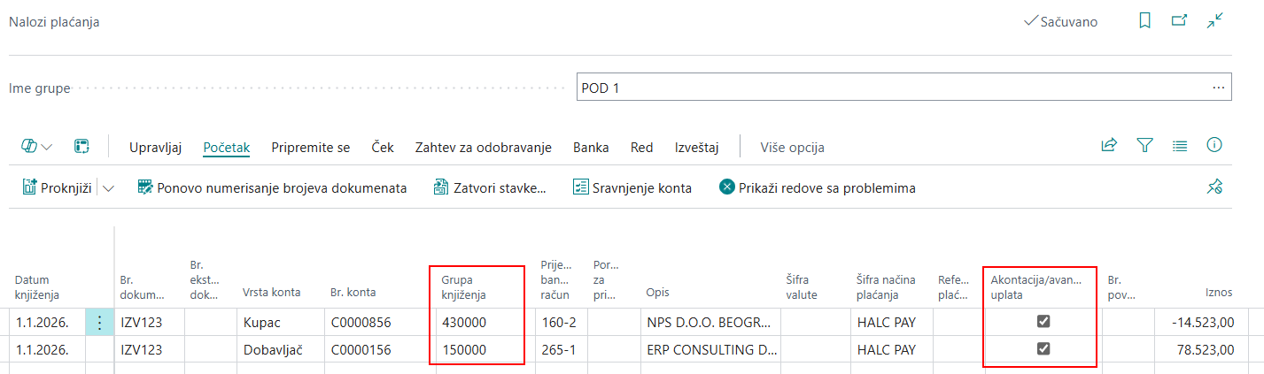This screenshot has width=1264, height=374.
Task: Click the Iznos column header
Action: [x=1219, y=292]
